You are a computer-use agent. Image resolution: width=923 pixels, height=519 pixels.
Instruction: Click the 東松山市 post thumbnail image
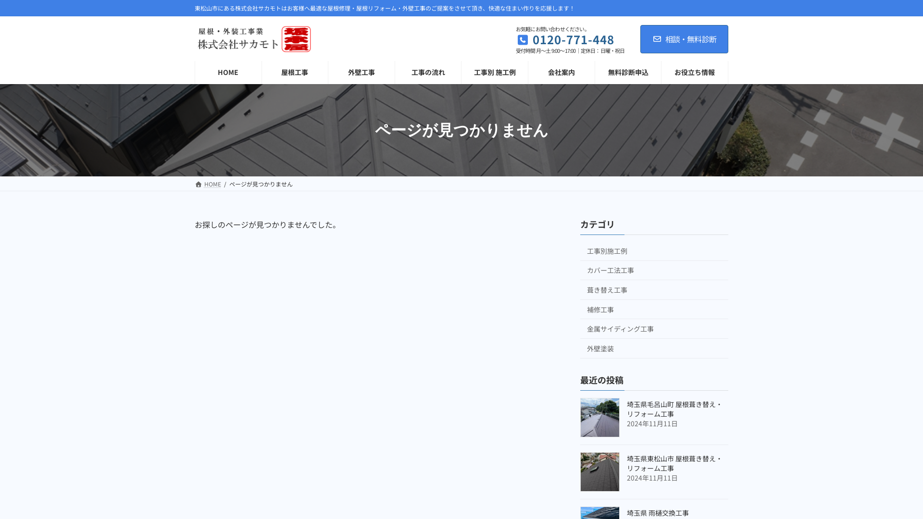[x=600, y=471]
